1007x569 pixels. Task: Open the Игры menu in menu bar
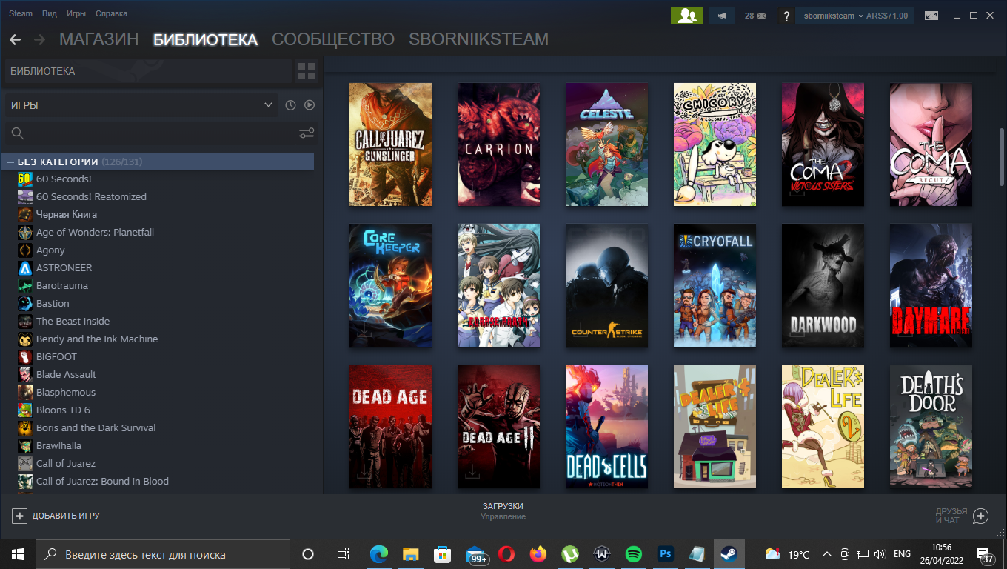[76, 13]
